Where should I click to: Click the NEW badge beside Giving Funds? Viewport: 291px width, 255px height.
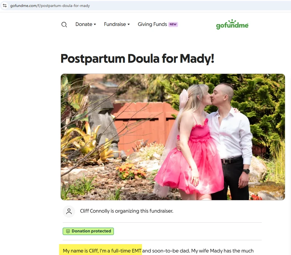click(173, 24)
